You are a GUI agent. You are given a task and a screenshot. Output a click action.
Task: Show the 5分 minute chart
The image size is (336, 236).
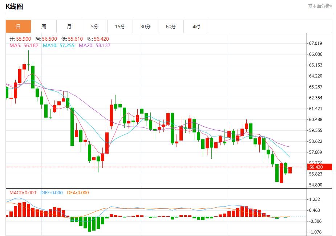94,27
